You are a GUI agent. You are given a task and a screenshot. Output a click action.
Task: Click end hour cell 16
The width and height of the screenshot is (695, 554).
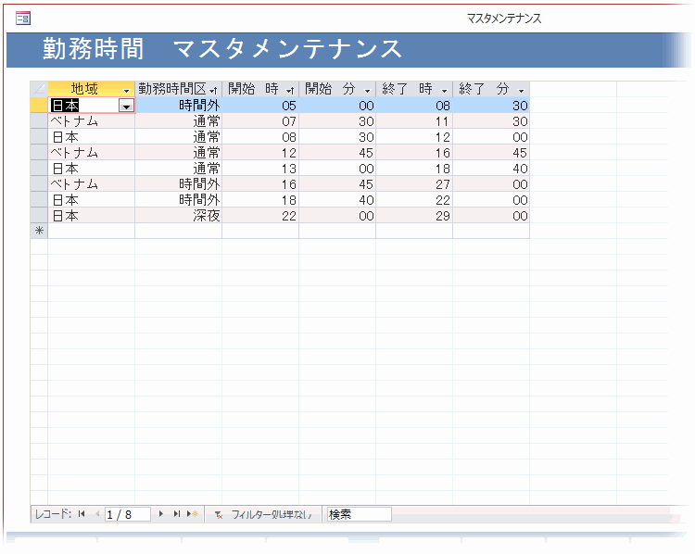[414, 153]
